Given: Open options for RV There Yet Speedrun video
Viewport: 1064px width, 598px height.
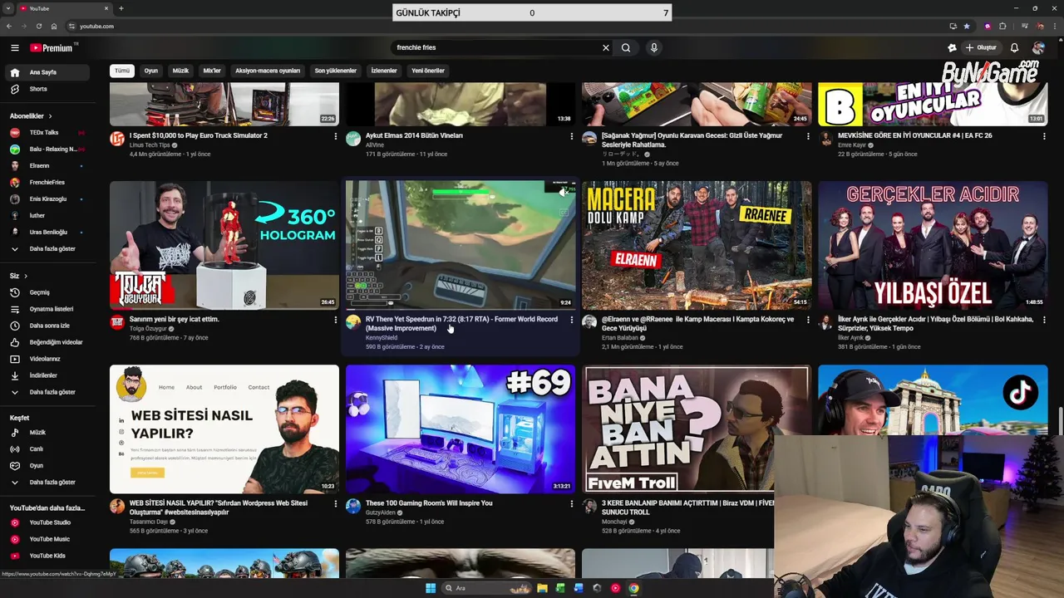Looking at the screenshot, I should 572,320.
